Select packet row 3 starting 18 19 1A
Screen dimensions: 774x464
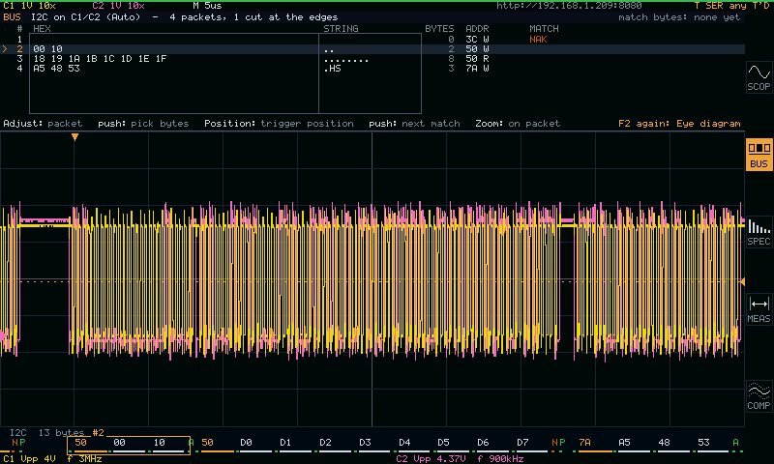click(x=372, y=59)
